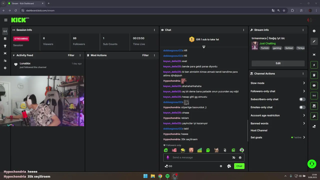Click the points bubbles infinity icon
This screenshot has width=320, height=180.
(x=168, y=166)
